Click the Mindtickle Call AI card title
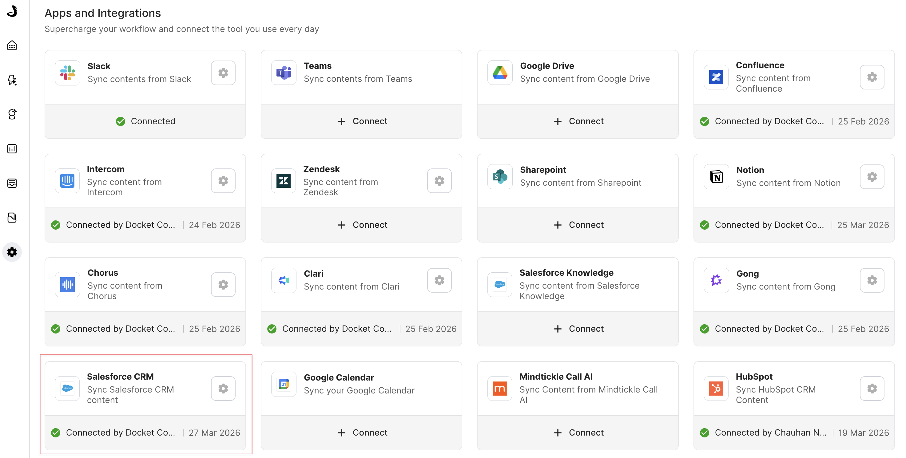Screen dimensions: 906x458 [x=556, y=377]
